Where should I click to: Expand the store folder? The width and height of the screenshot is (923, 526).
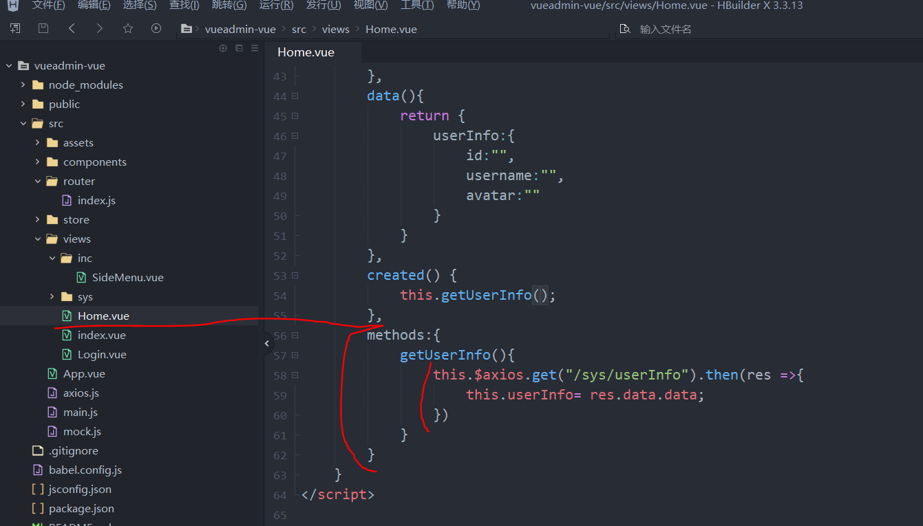click(x=38, y=220)
